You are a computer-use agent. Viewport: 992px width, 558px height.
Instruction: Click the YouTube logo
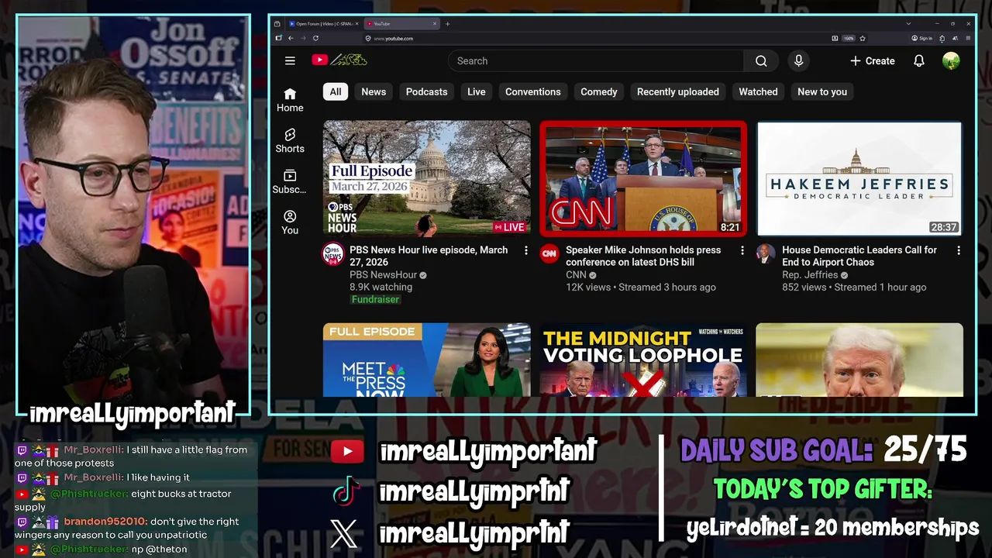point(339,60)
